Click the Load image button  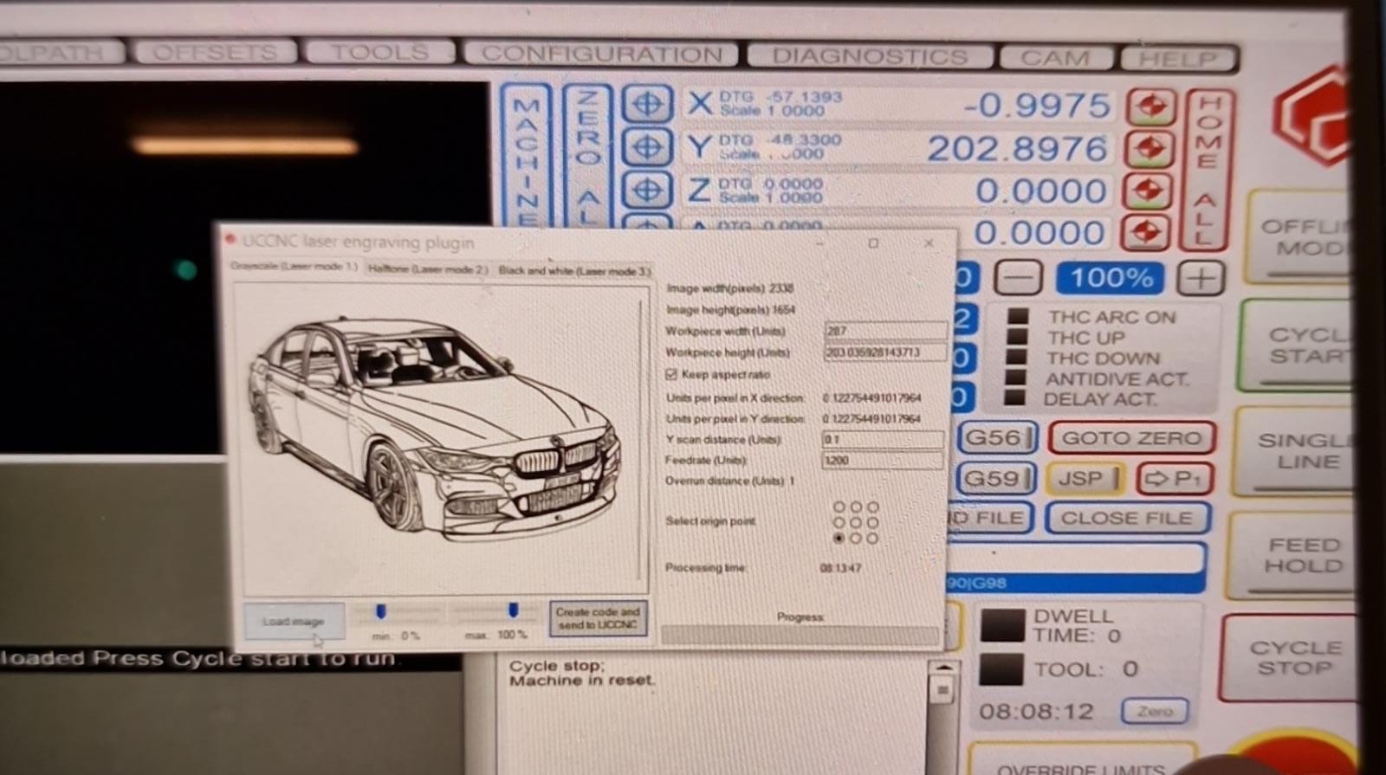point(294,620)
